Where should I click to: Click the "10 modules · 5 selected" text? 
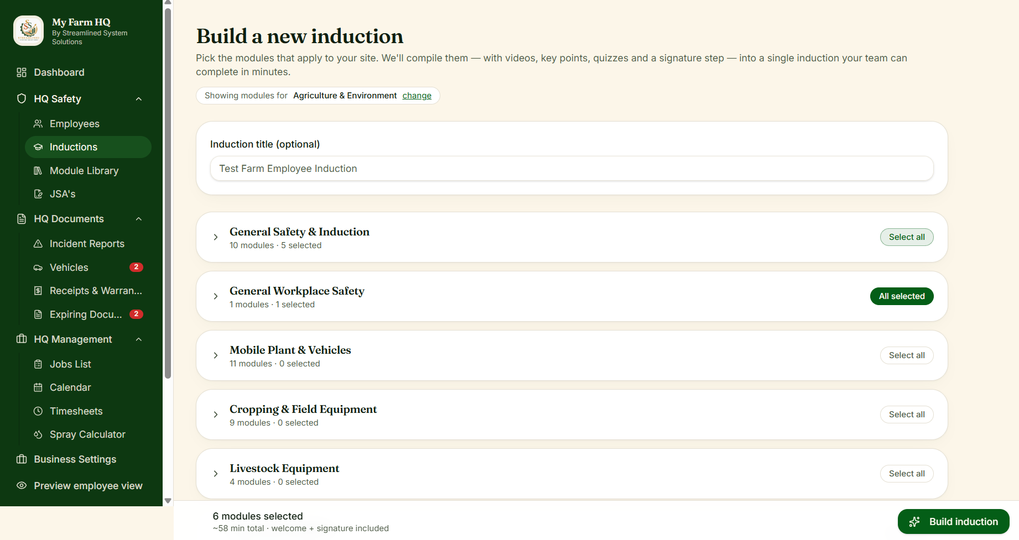(x=275, y=245)
